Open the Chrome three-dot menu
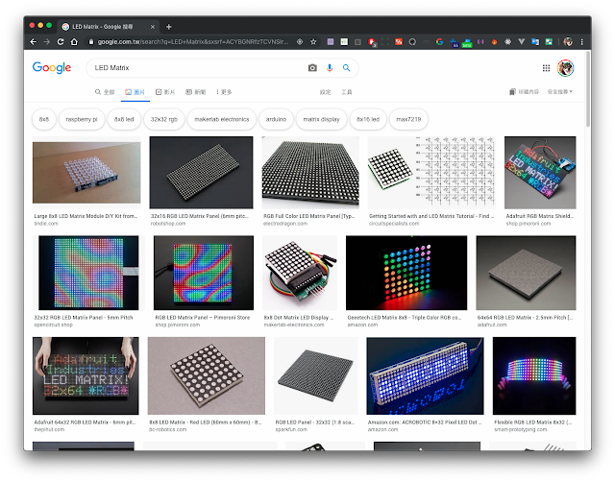Viewport: 615px width, 482px height. point(581,42)
